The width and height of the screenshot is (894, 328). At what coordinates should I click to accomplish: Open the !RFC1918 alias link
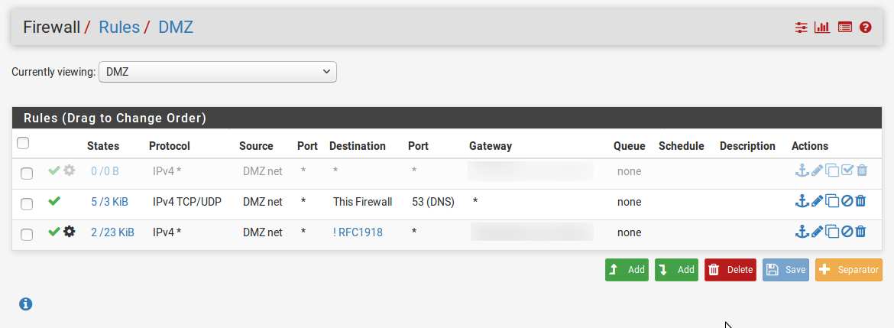[358, 232]
